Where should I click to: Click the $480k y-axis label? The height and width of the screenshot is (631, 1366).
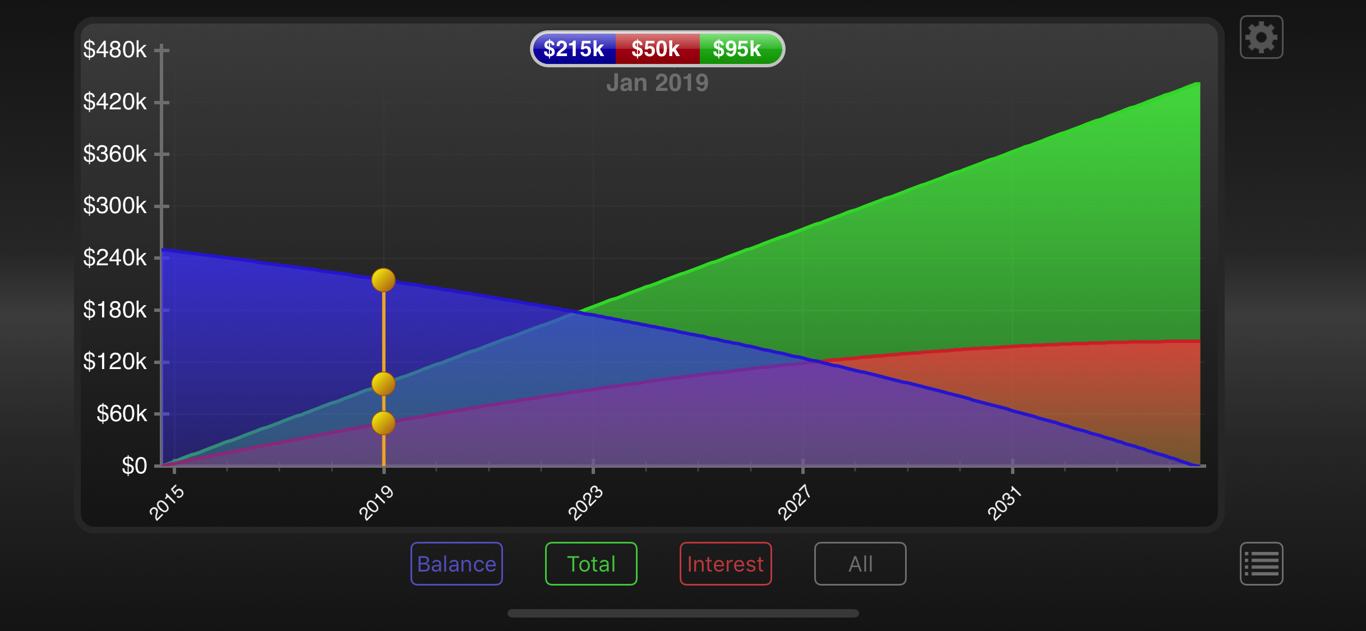pyautogui.click(x=115, y=50)
